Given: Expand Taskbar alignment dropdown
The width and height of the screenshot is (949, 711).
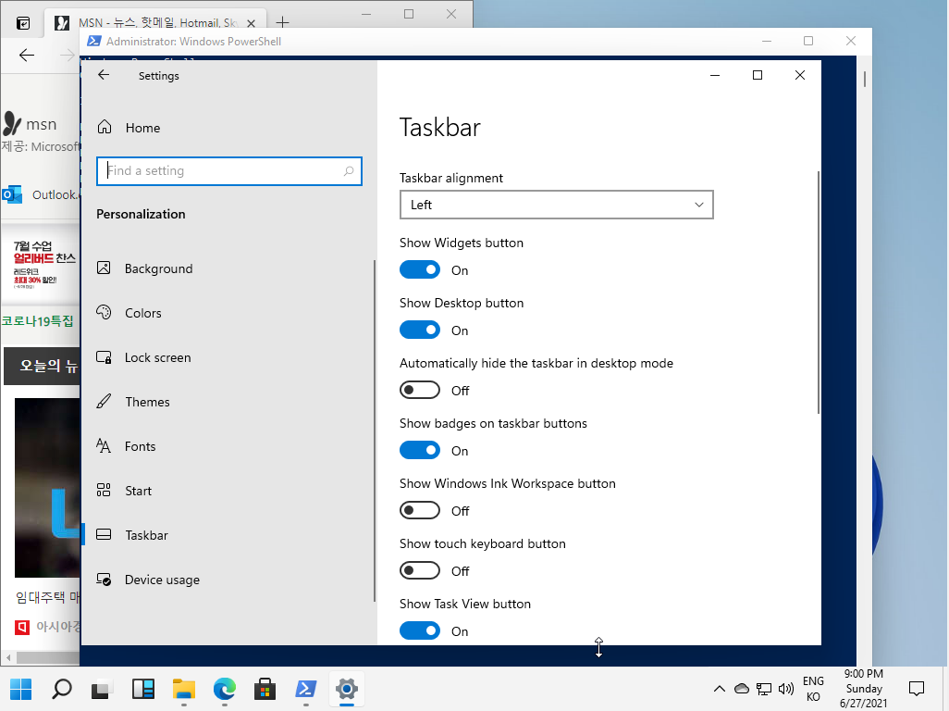Looking at the screenshot, I should click(x=556, y=205).
